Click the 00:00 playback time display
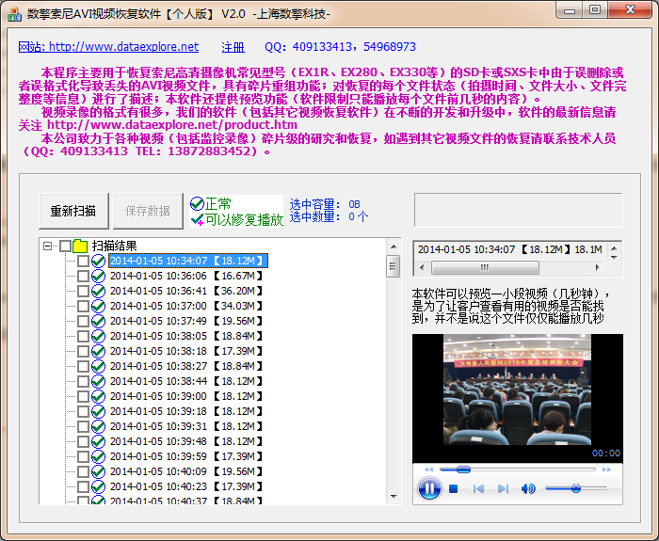Image resolution: width=659 pixels, height=541 pixels. click(605, 453)
